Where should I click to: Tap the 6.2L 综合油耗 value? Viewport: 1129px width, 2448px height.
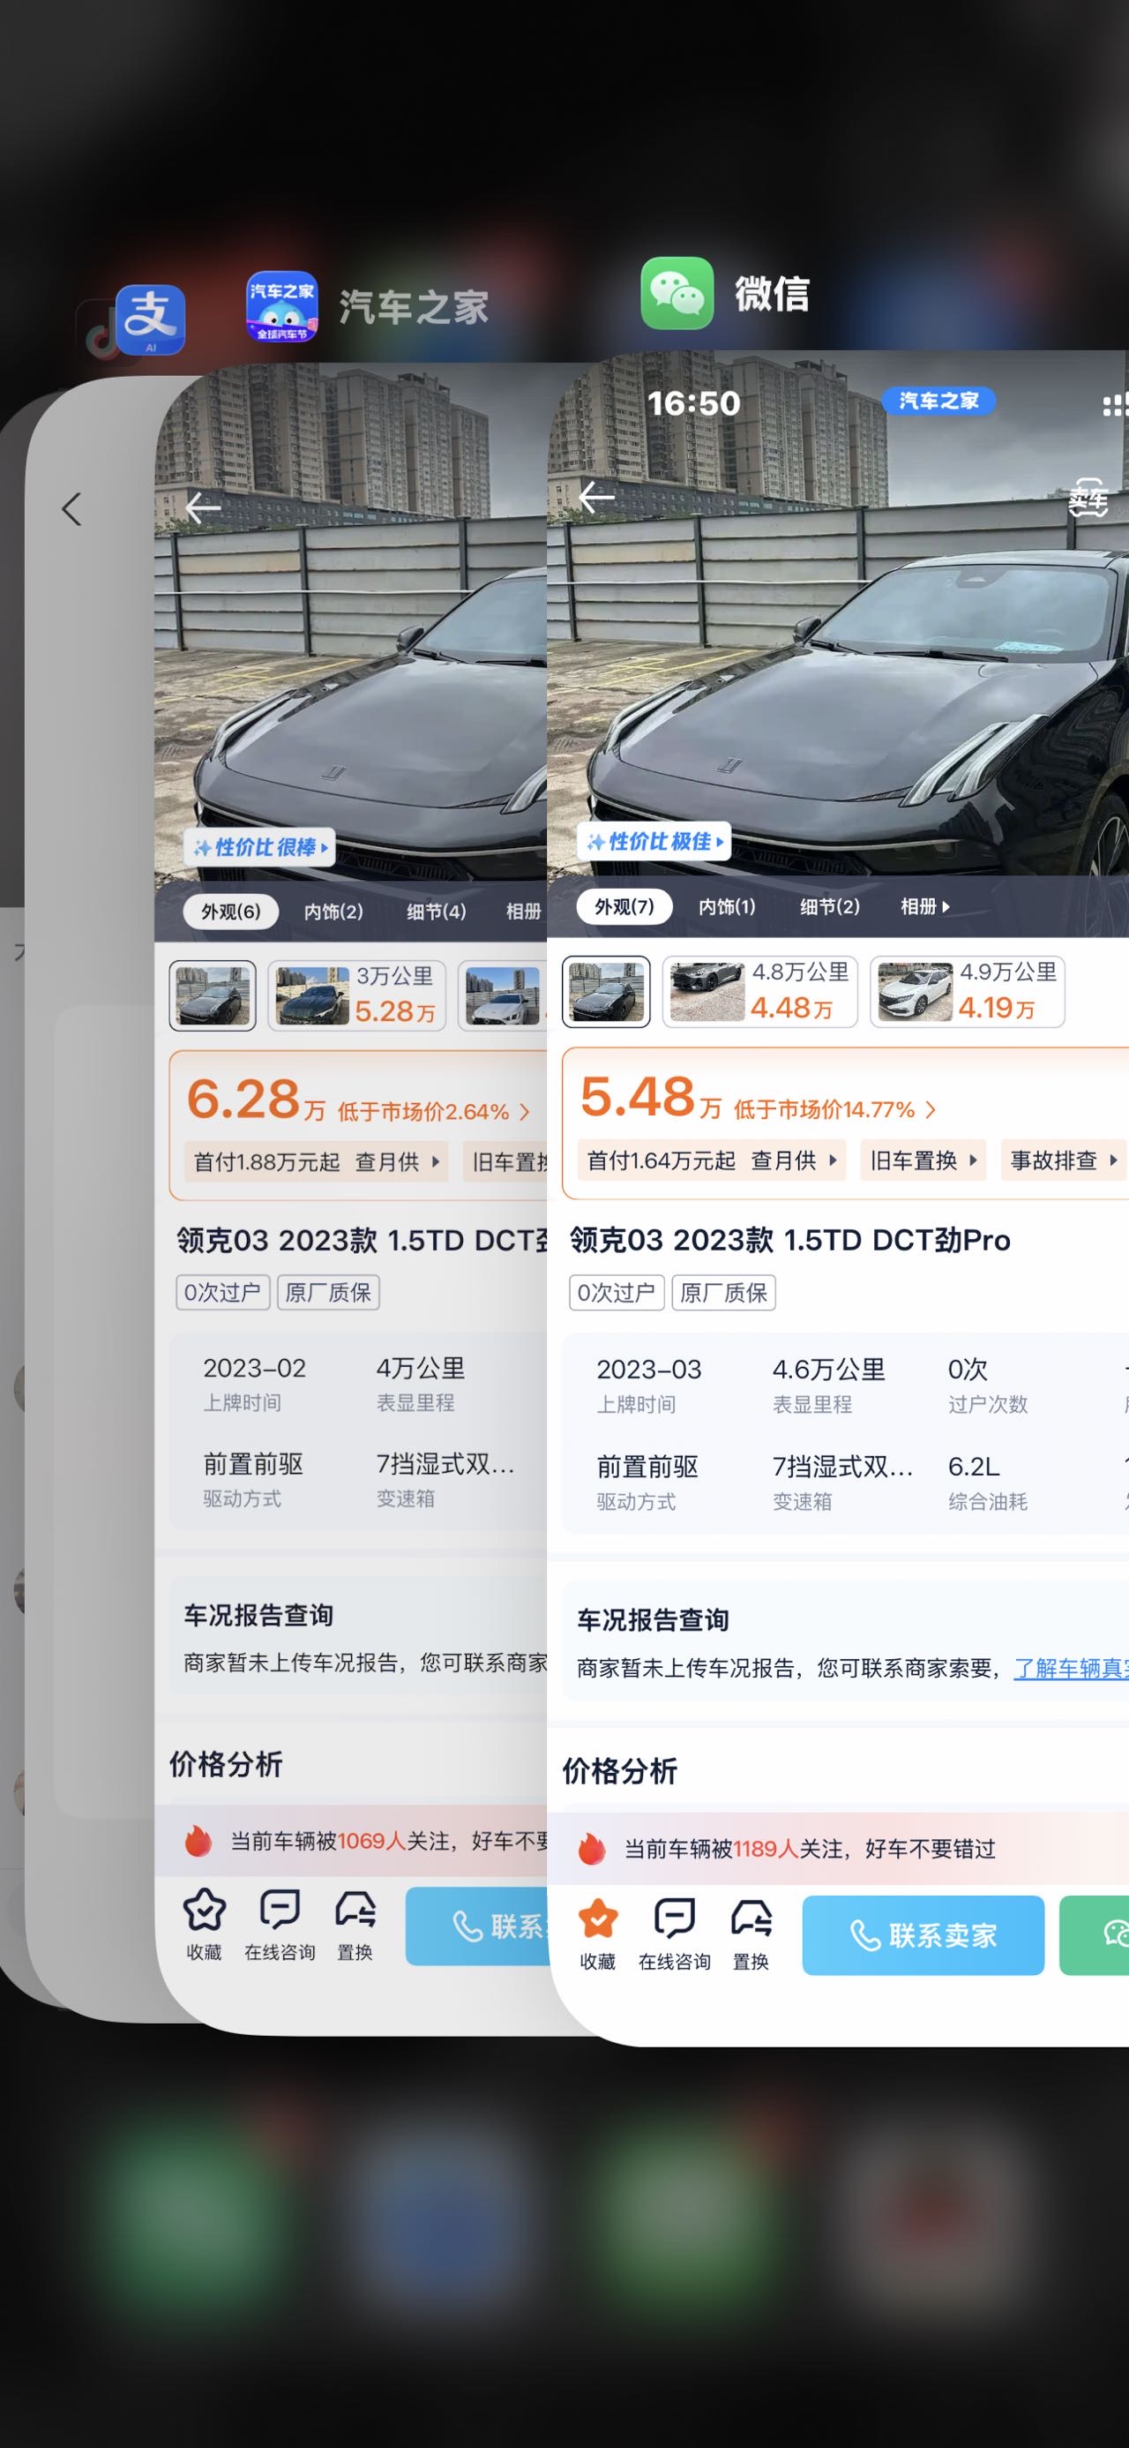tap(973, 1467)
